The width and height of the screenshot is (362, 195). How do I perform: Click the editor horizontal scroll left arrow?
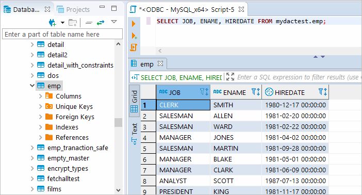pyautogui.click(x=160, y=51)
